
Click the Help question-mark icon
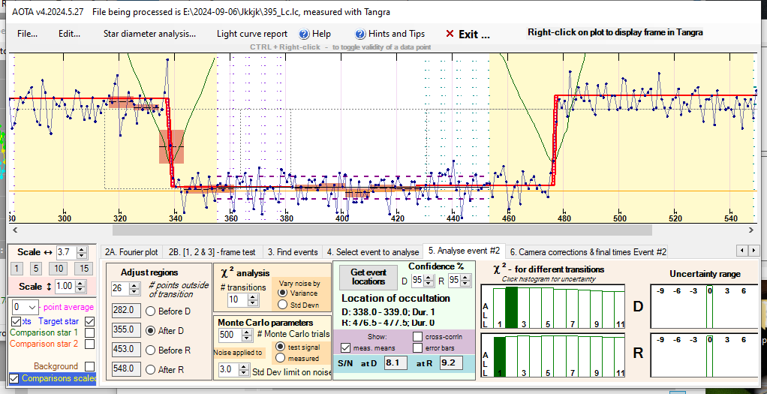click(x=304, y=34)
